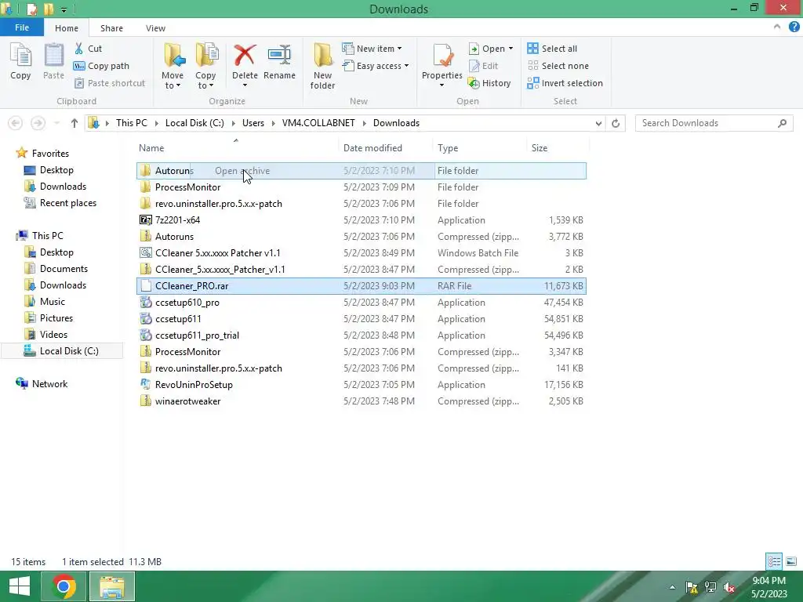Image resolution: width=803 pixels, height=602 pixels.
Task: Click the red Delete icon
Action: point(245,56)
